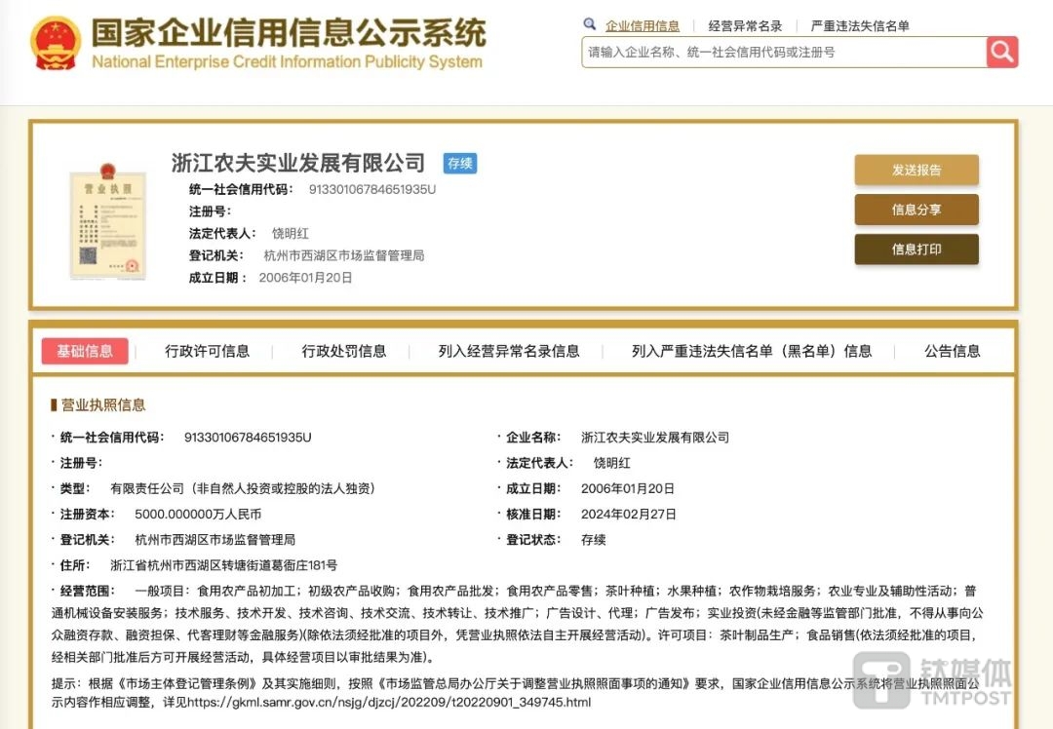Click the company search input field
The width and height of the screenshot is (1053, 729).
(x=780, y=52)
